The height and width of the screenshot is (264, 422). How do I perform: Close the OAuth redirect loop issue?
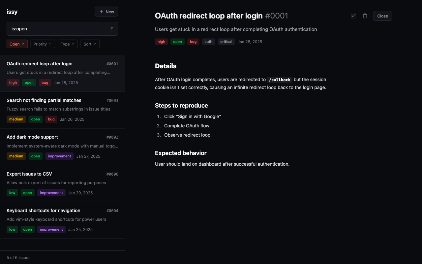coord(382,16)
